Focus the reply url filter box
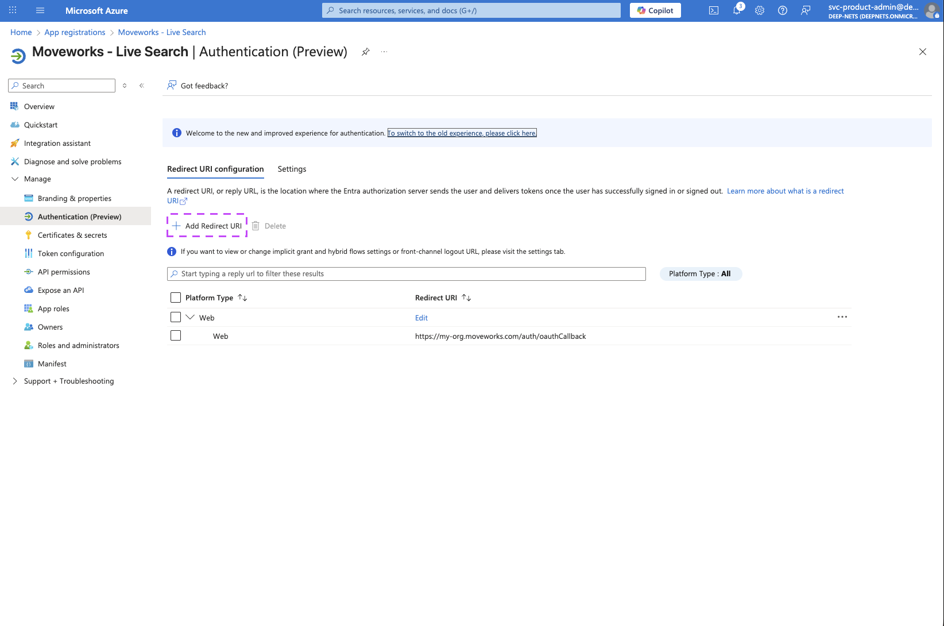Screen dimensions: 944x626 [406, 274]
